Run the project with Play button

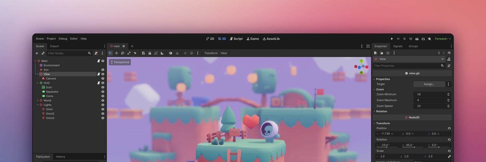392,39
